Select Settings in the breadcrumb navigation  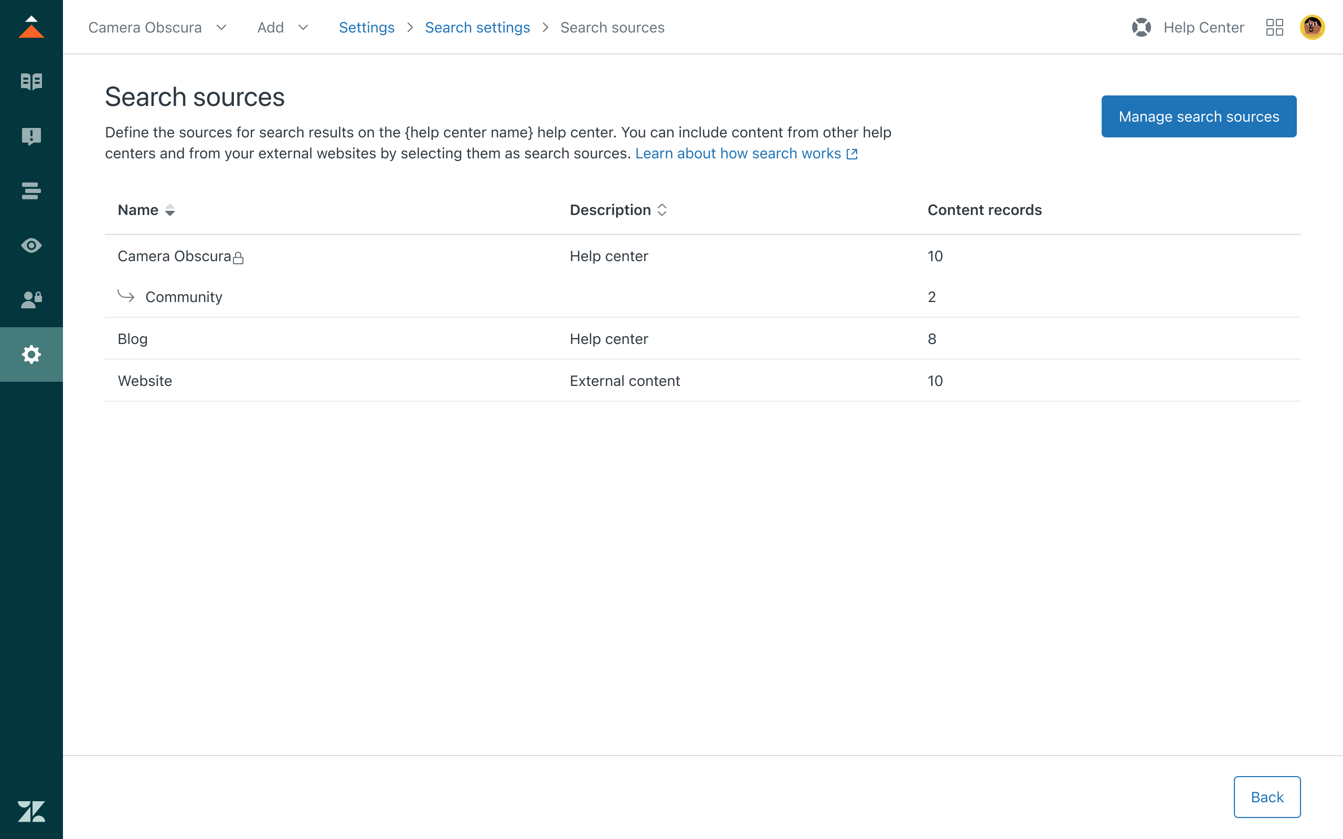coord(367,26)
